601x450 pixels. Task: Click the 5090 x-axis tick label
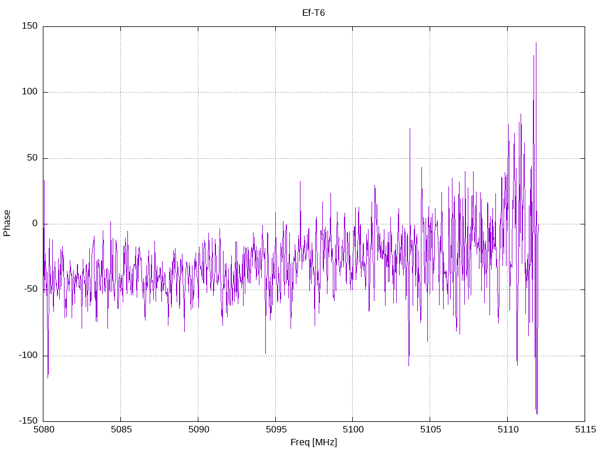tap(198, 429)
